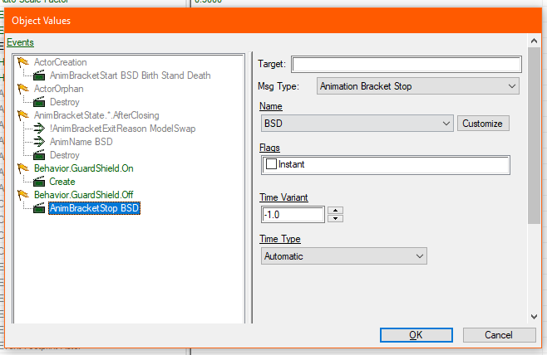Image resolution: width=547 pixels, height=355 pixels.
Task: Select the AnimBracketStop BSD action
Action: coord(94,208)
